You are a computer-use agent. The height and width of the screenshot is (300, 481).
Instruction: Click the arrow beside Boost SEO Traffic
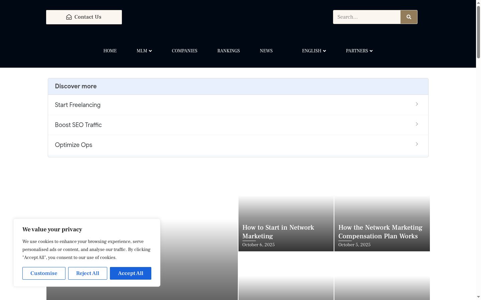coord(417,124)
